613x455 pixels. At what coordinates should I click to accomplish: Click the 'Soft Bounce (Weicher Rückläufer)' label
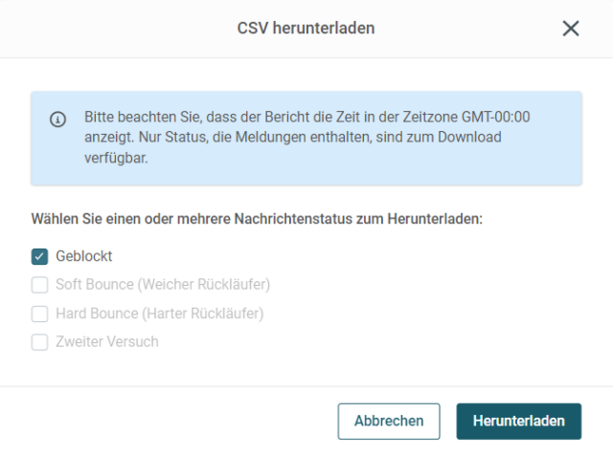point(163,285)
